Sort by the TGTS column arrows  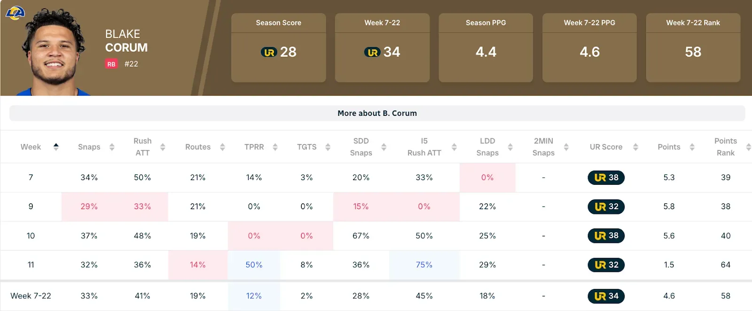[328, 147]
